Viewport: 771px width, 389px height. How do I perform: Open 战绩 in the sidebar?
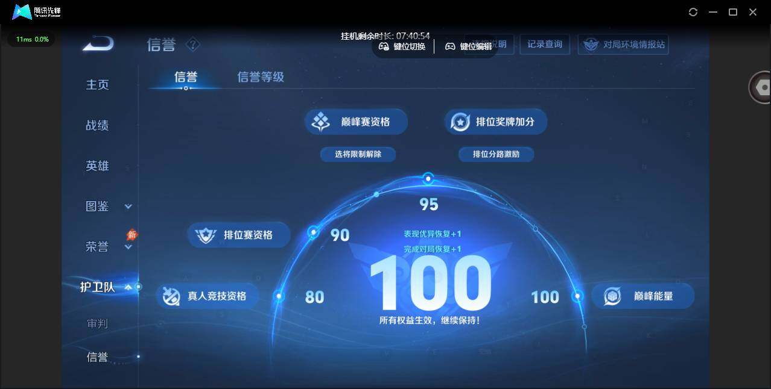click(x=97, y=125)
